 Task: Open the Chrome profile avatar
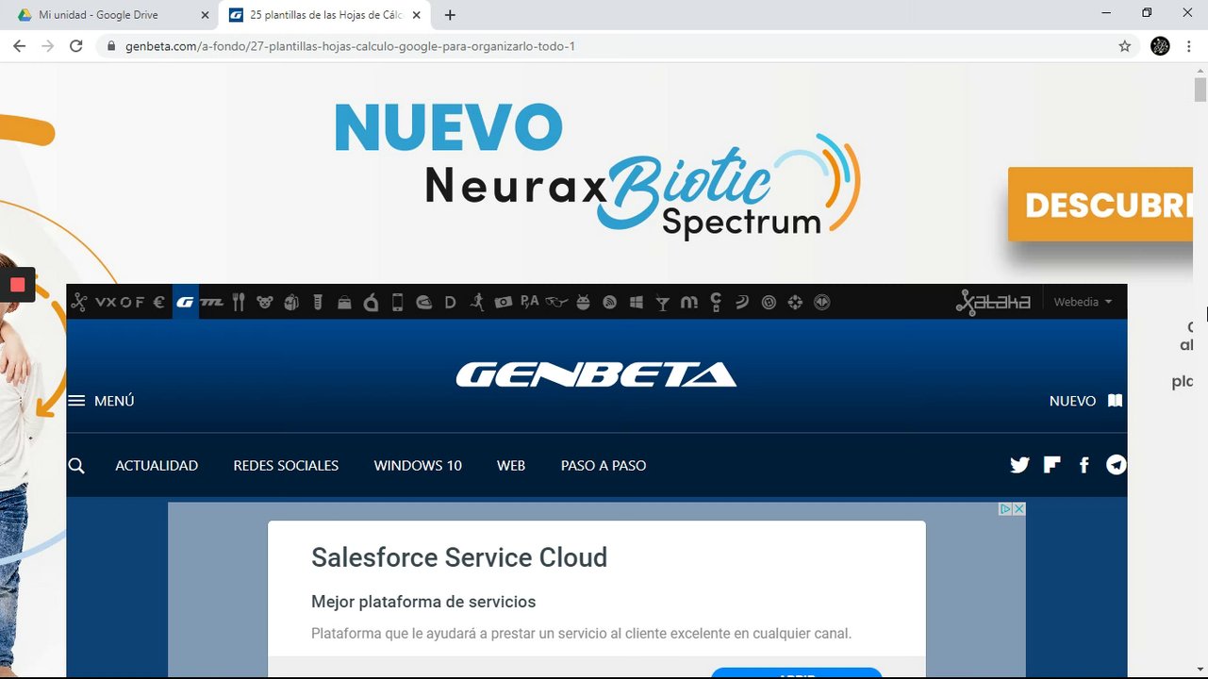(1161, 46)
